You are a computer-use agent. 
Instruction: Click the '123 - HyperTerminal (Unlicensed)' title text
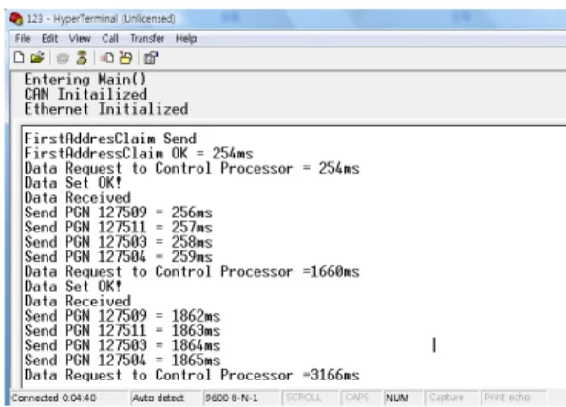tap(101, 18)
